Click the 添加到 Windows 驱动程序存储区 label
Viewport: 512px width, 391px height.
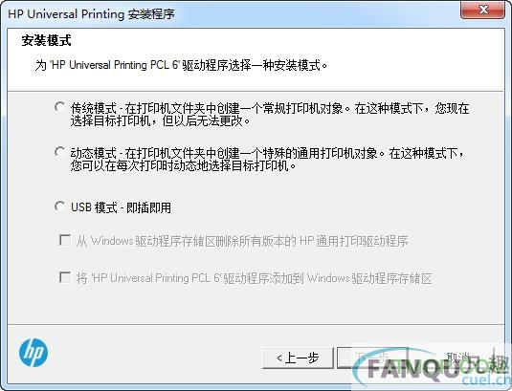[x=254, y=278]
